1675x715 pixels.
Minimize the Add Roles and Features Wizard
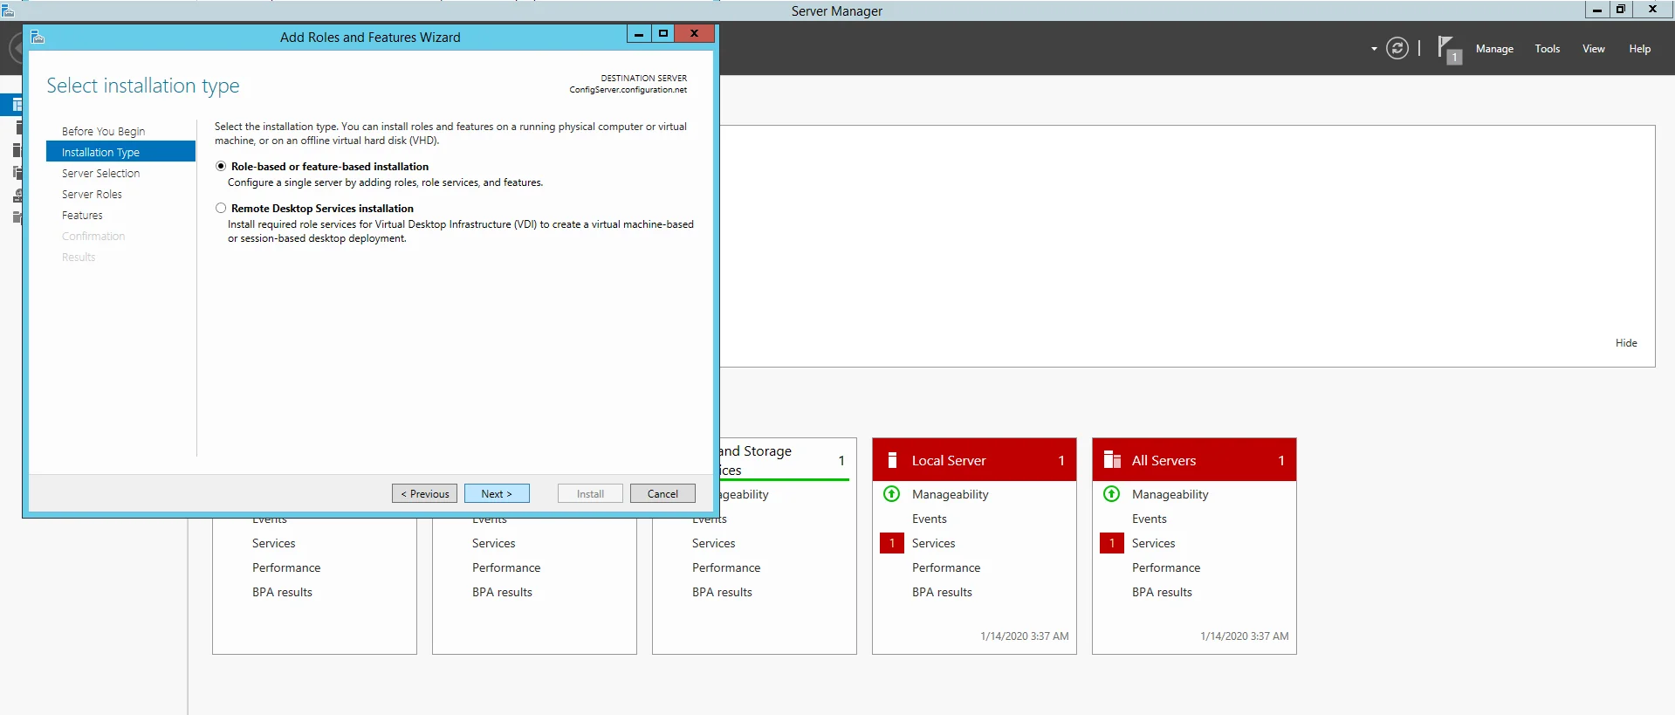tap(638, 34)
